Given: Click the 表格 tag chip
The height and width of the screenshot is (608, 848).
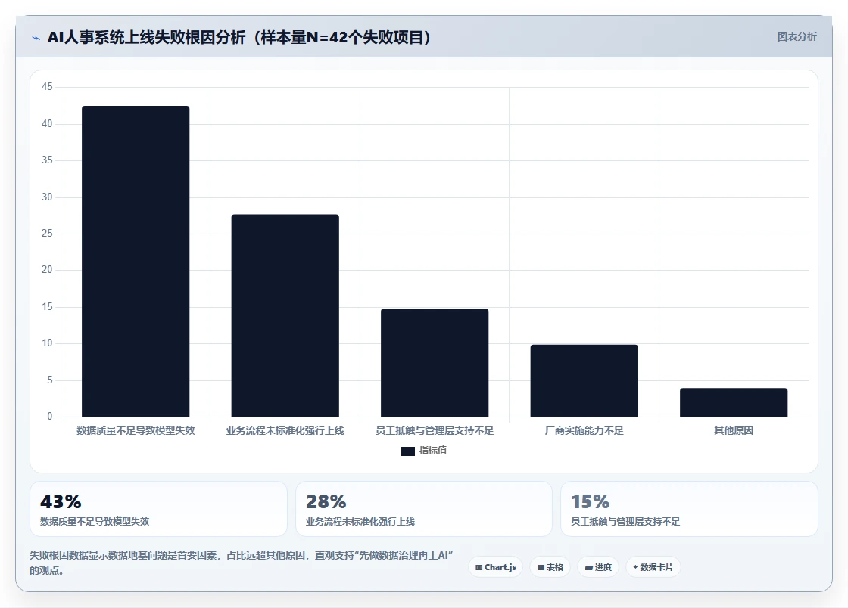Looking at the screenshot, I should click(x=550, y=567).
